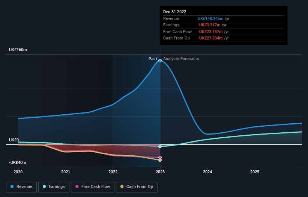Select the 2025 axis label
Image resolution: width=308 pixels, height=197 pixels.
coord(255,172)
